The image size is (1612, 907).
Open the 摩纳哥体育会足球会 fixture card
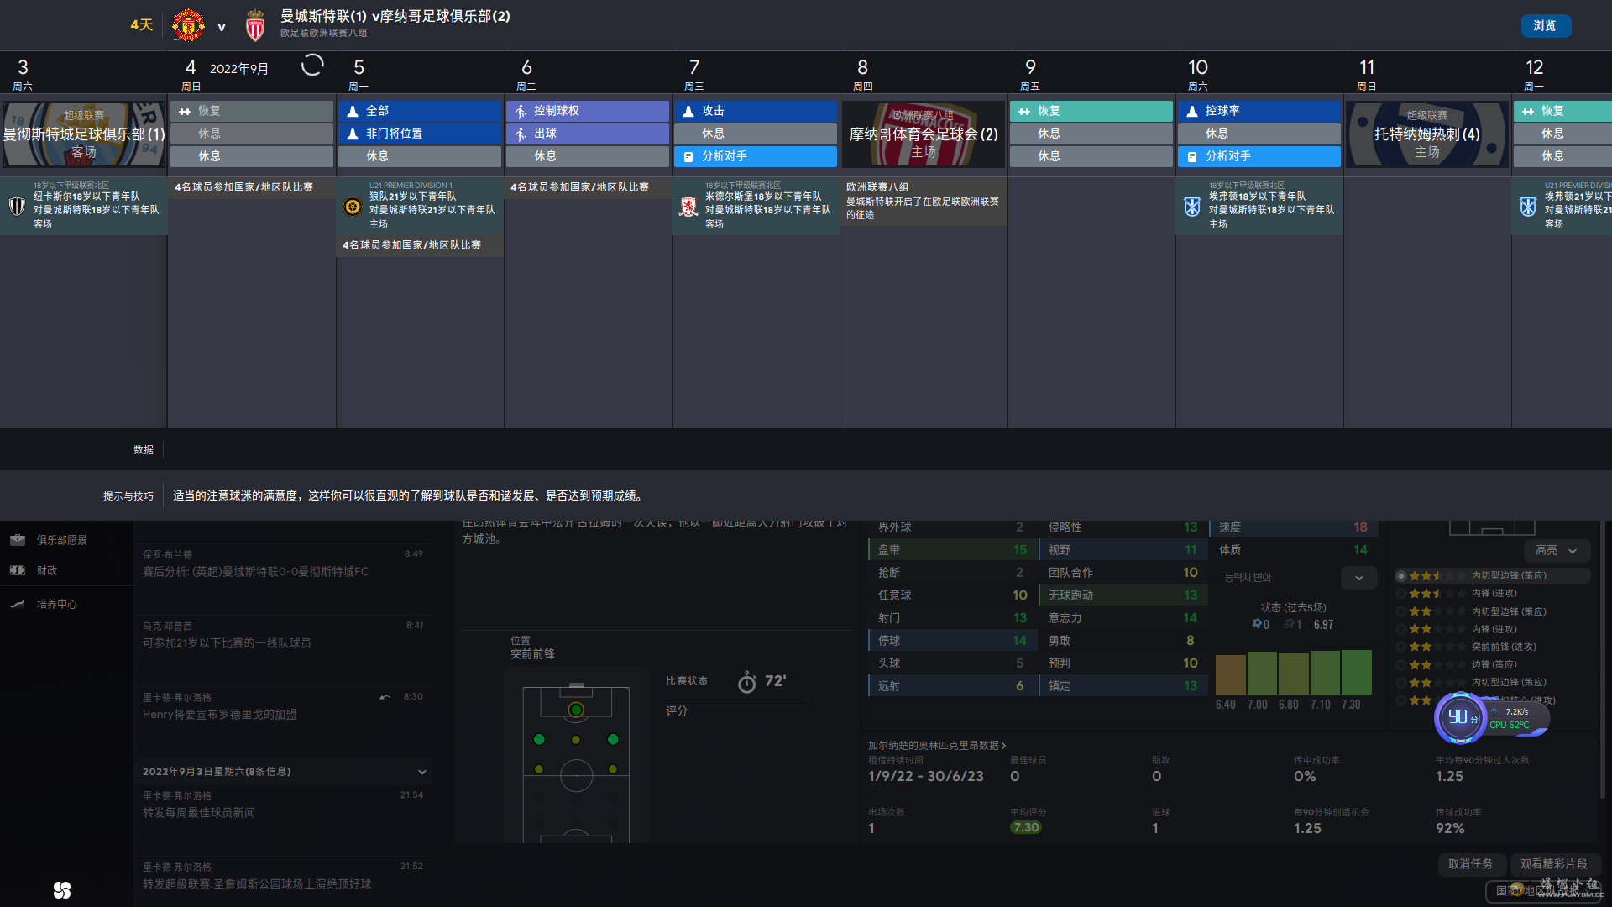point(924,134)
